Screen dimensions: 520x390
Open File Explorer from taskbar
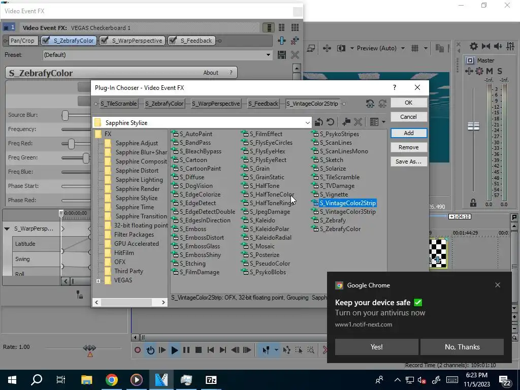tap(86, 380)
